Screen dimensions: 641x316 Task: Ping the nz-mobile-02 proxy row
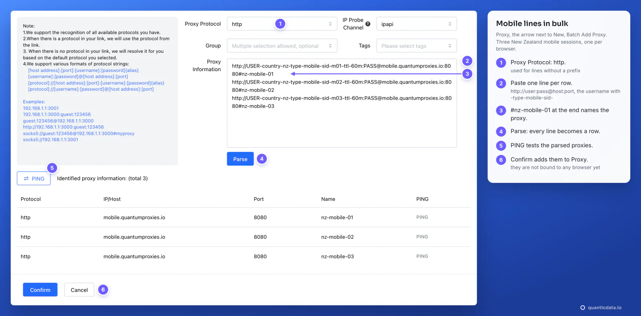coord(422,237)
